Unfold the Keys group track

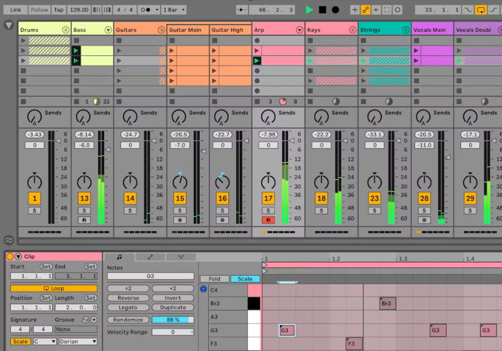pyautogui.click(x=353, y=30)
